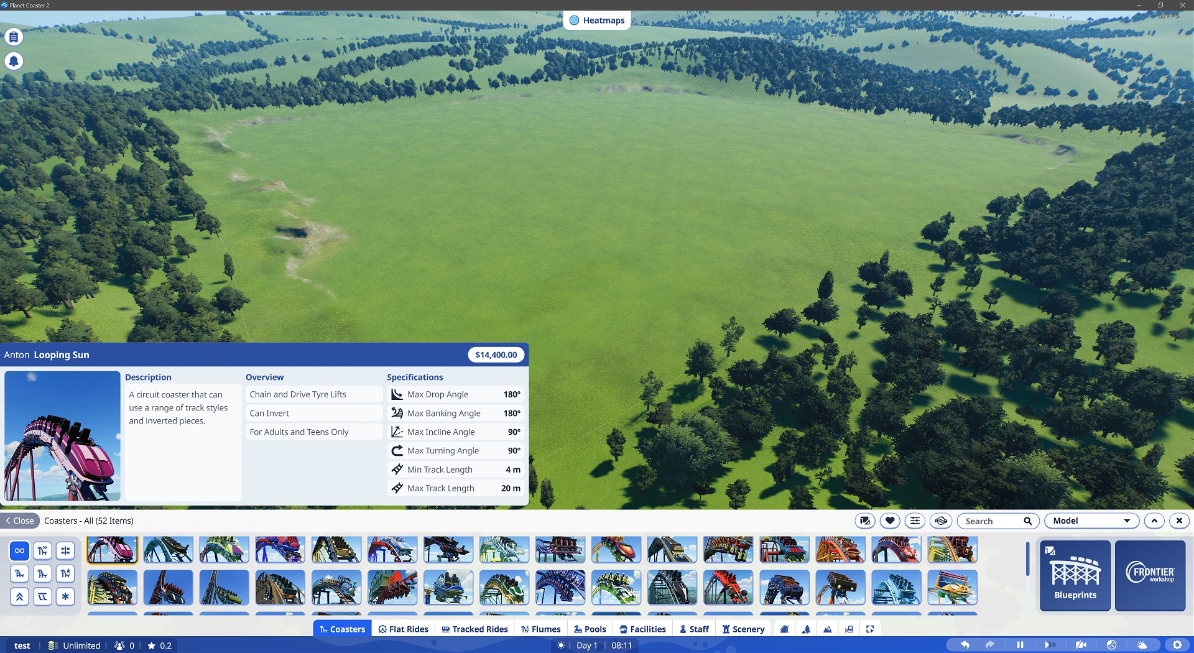Open the paths tool icon
Screen dimensions: 1194x653
tap(785, 629)
